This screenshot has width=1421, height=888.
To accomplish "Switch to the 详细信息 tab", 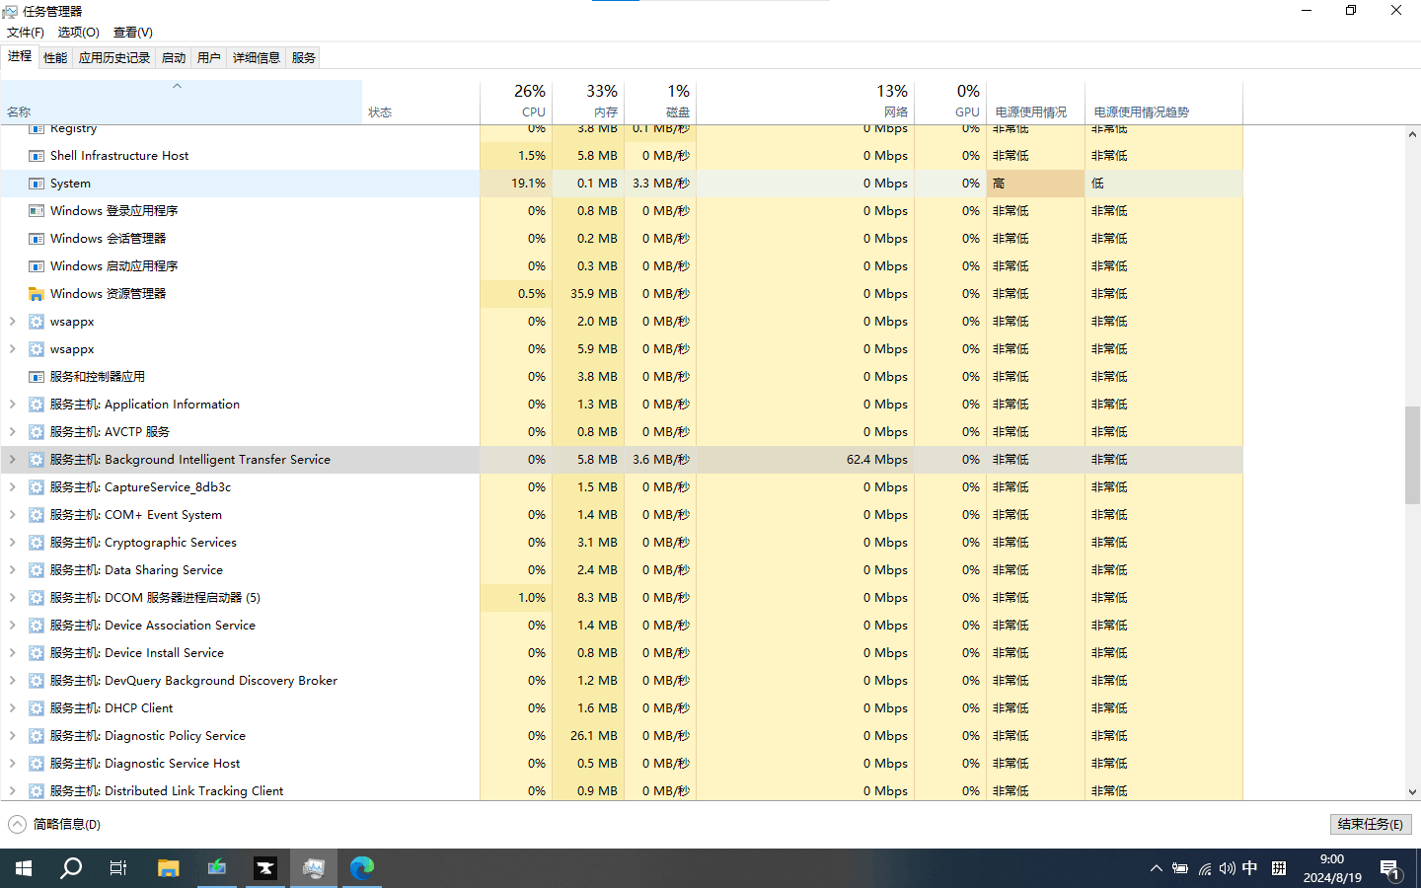I will (x=257, y=58).
